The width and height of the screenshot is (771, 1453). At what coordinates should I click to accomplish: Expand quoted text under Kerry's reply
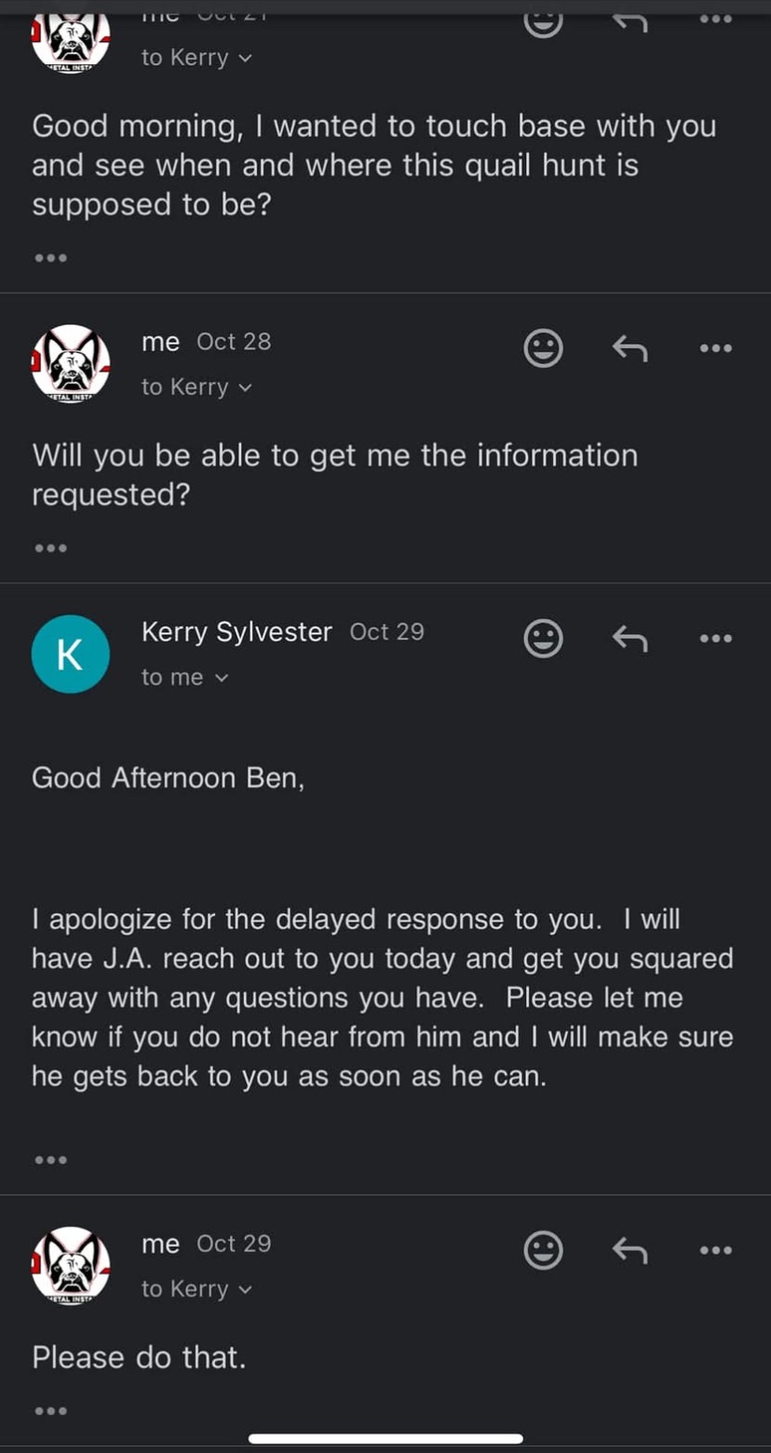(50, 1161)
